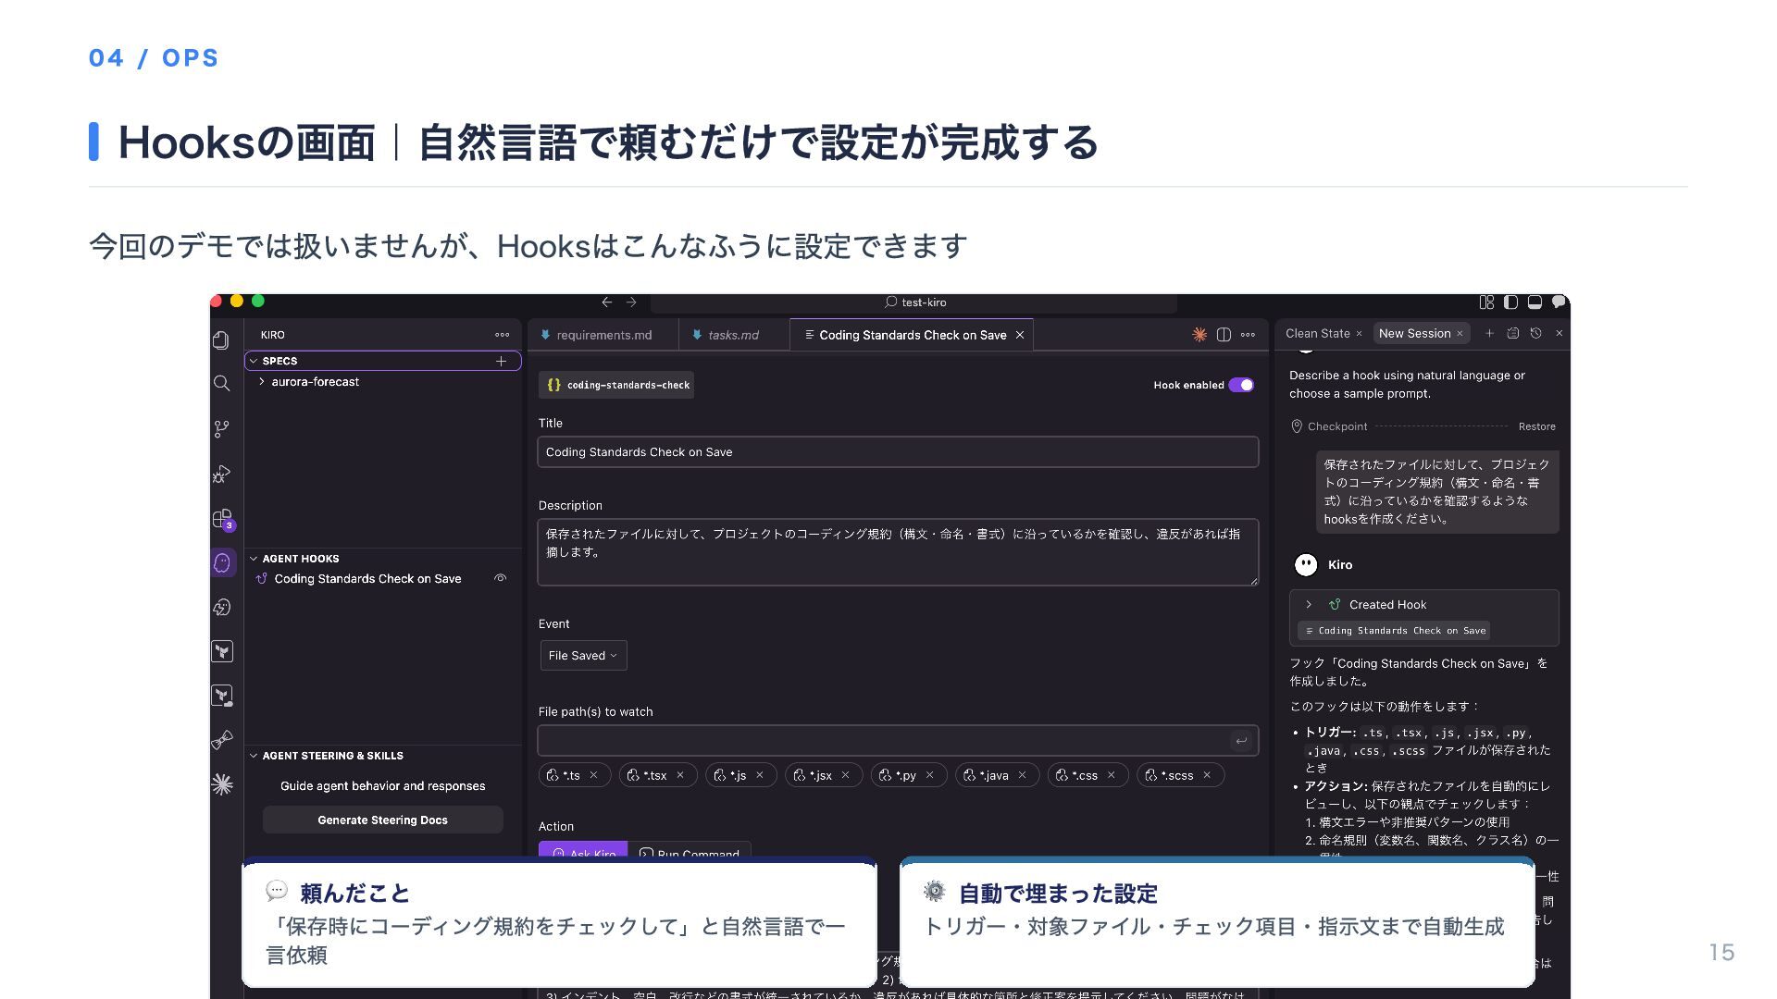Select Coding Standards Check on Save tab
The height and width of the screenshot is (999, 1777).
(912, 335)
